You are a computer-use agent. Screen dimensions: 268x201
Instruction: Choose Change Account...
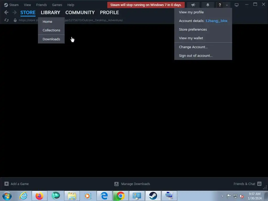(x=203, y=47)
